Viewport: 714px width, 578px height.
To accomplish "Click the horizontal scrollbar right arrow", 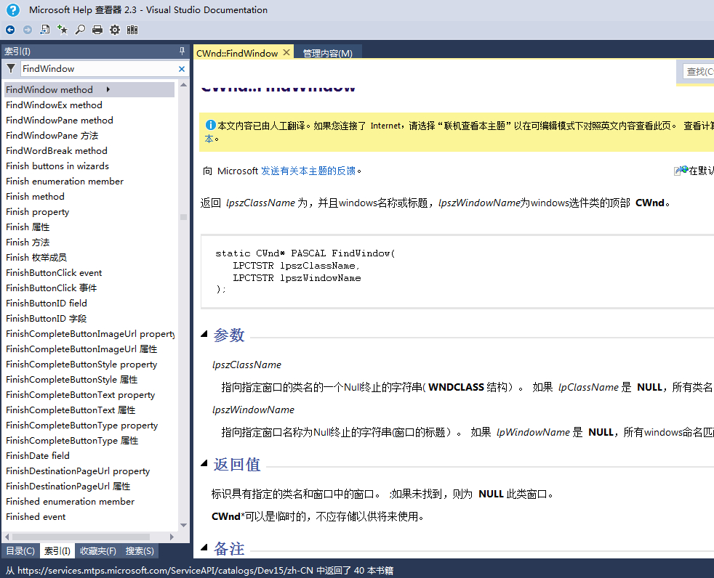I will tap(172, 537).
